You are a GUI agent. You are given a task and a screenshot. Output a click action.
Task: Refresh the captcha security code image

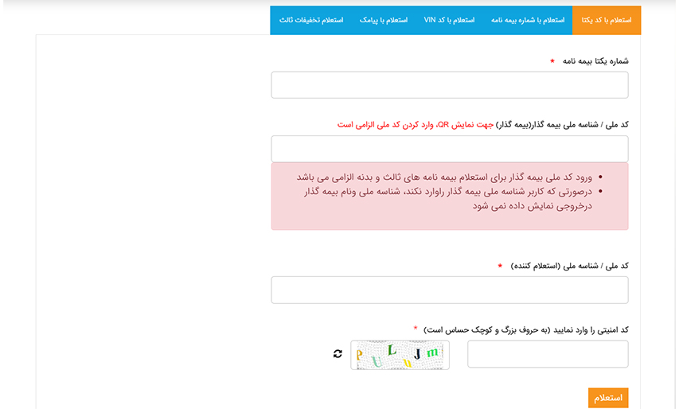[338, 354]
